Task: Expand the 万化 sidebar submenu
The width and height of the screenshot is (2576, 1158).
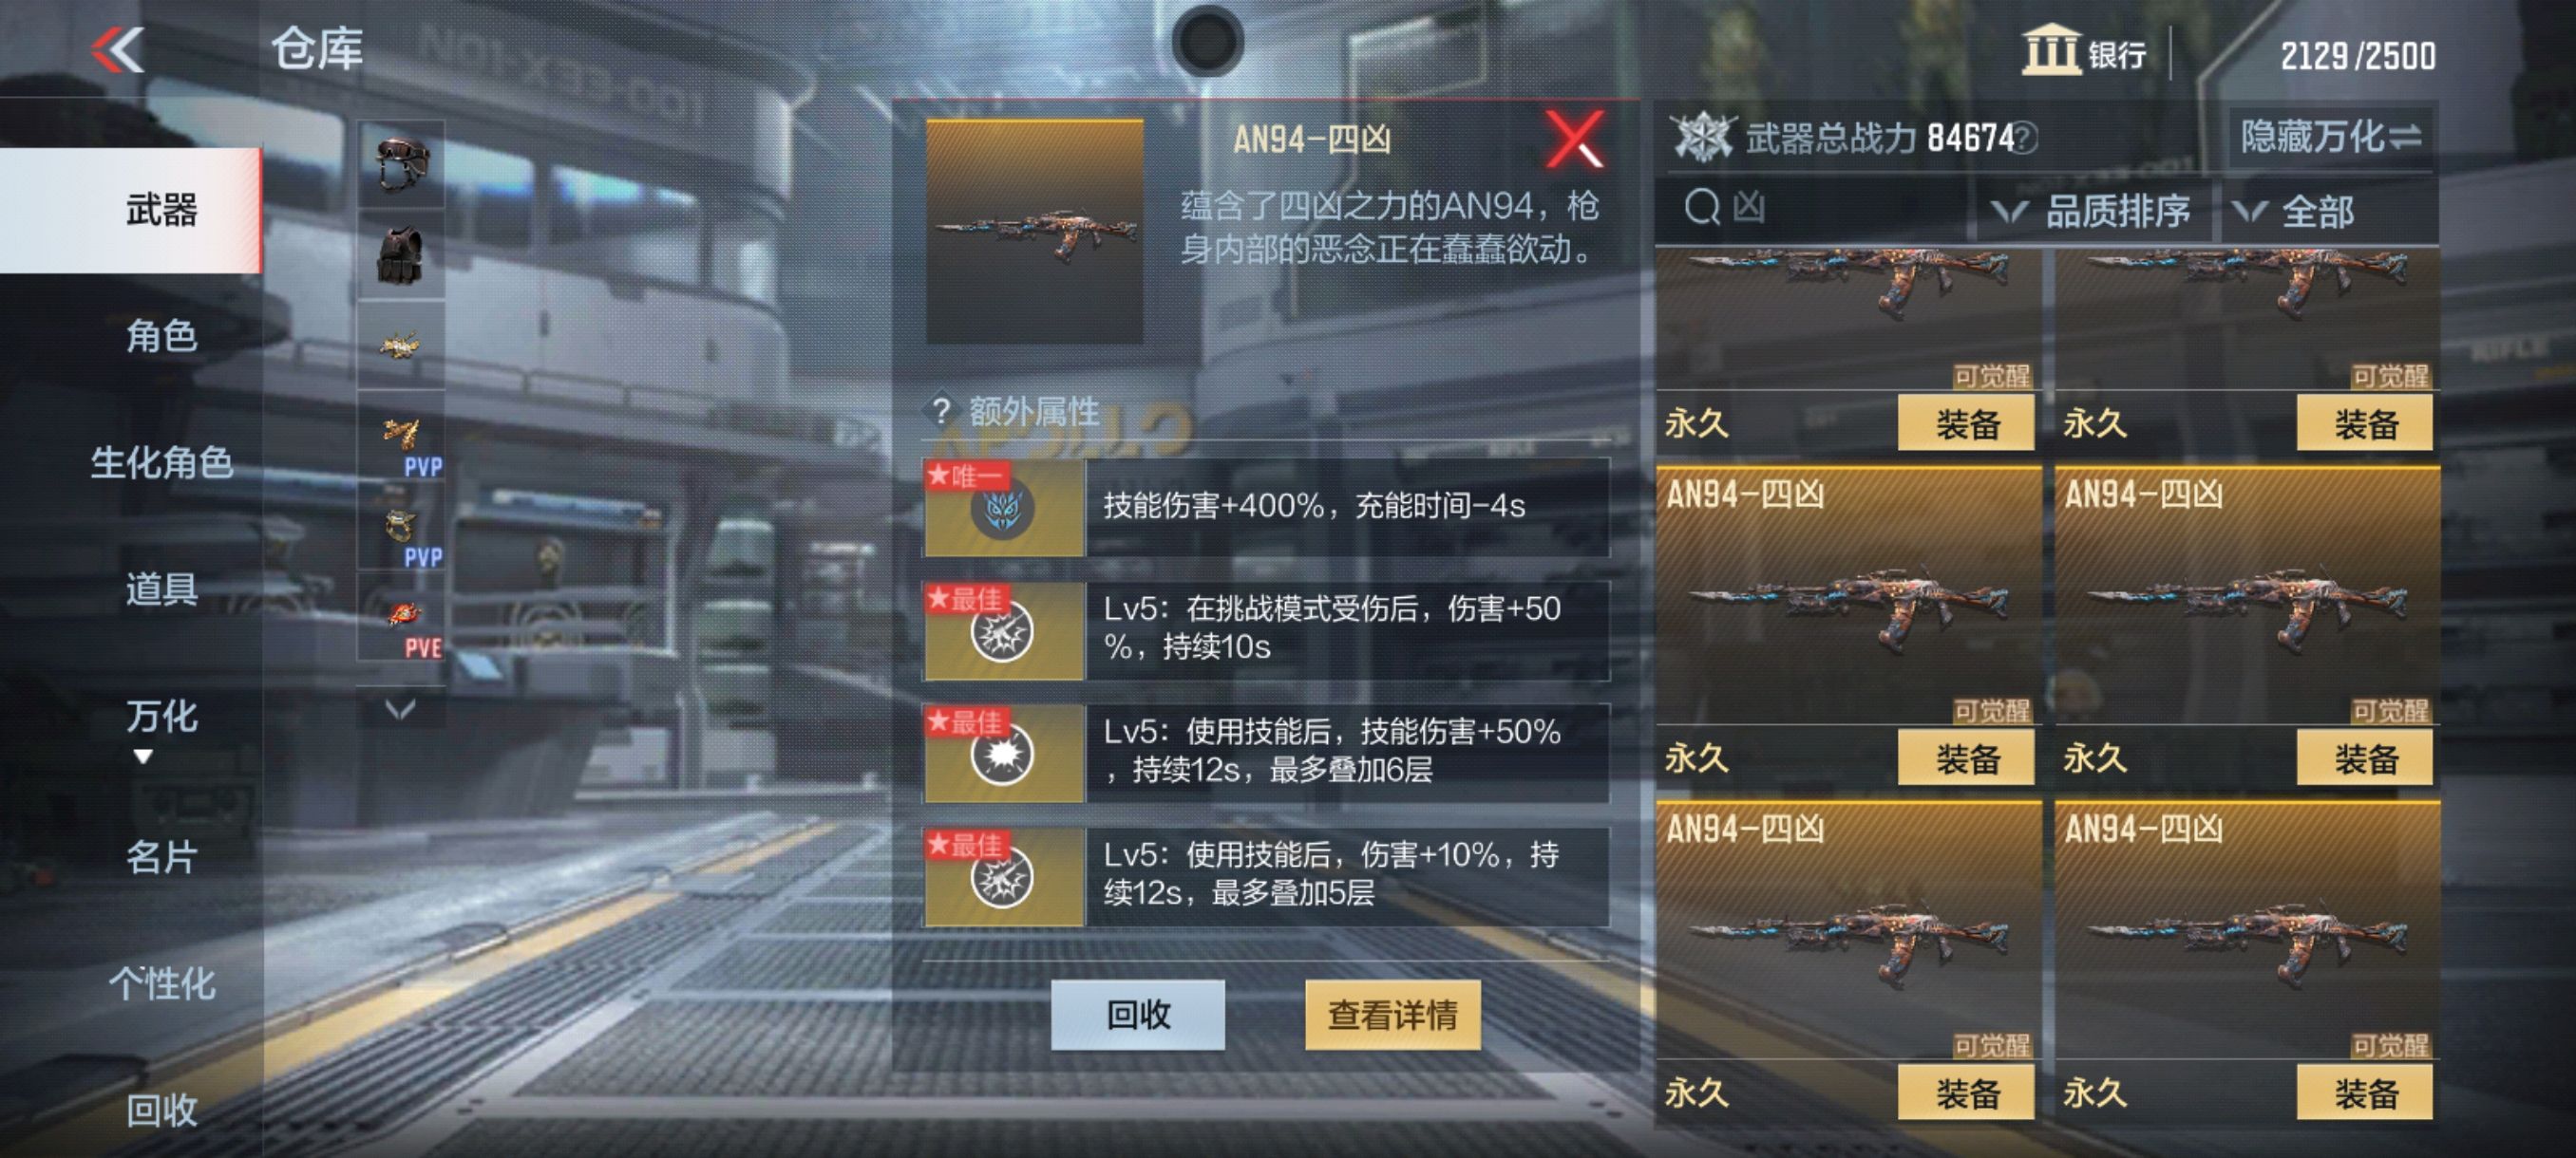Action: click(x=160, y=727)
